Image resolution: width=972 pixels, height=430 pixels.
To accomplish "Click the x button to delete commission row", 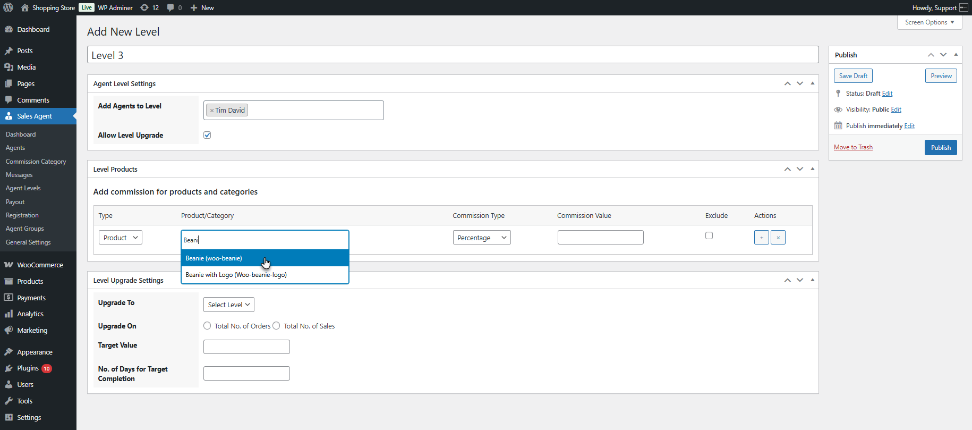I will (x=778, y=238).
